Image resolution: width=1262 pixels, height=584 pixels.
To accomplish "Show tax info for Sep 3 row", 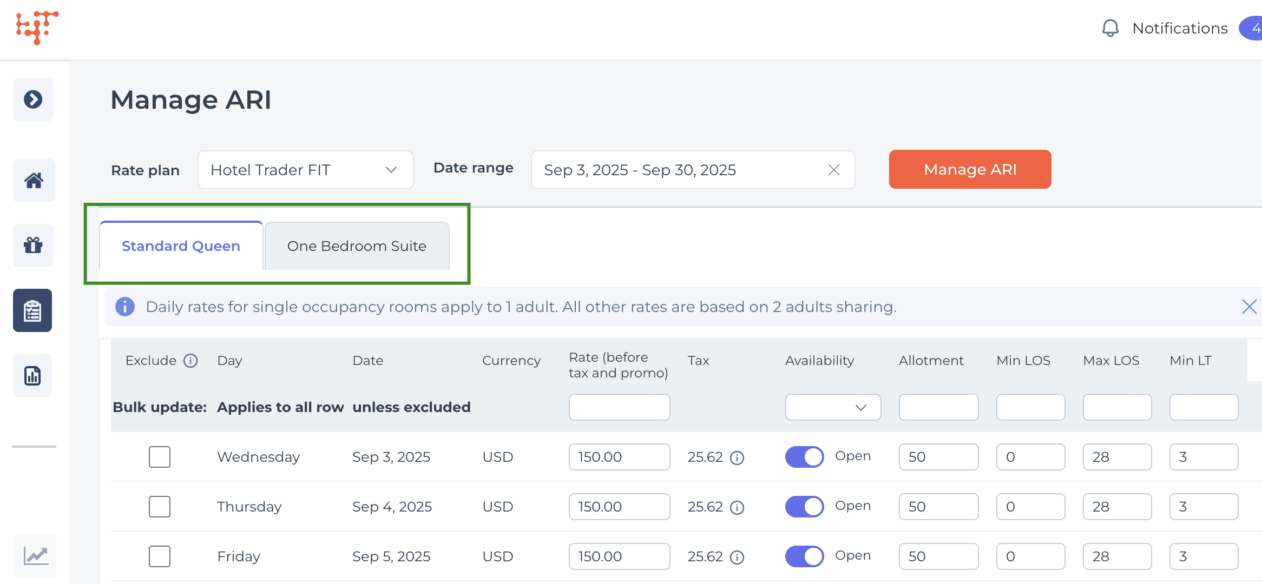I will coord(737,458).
